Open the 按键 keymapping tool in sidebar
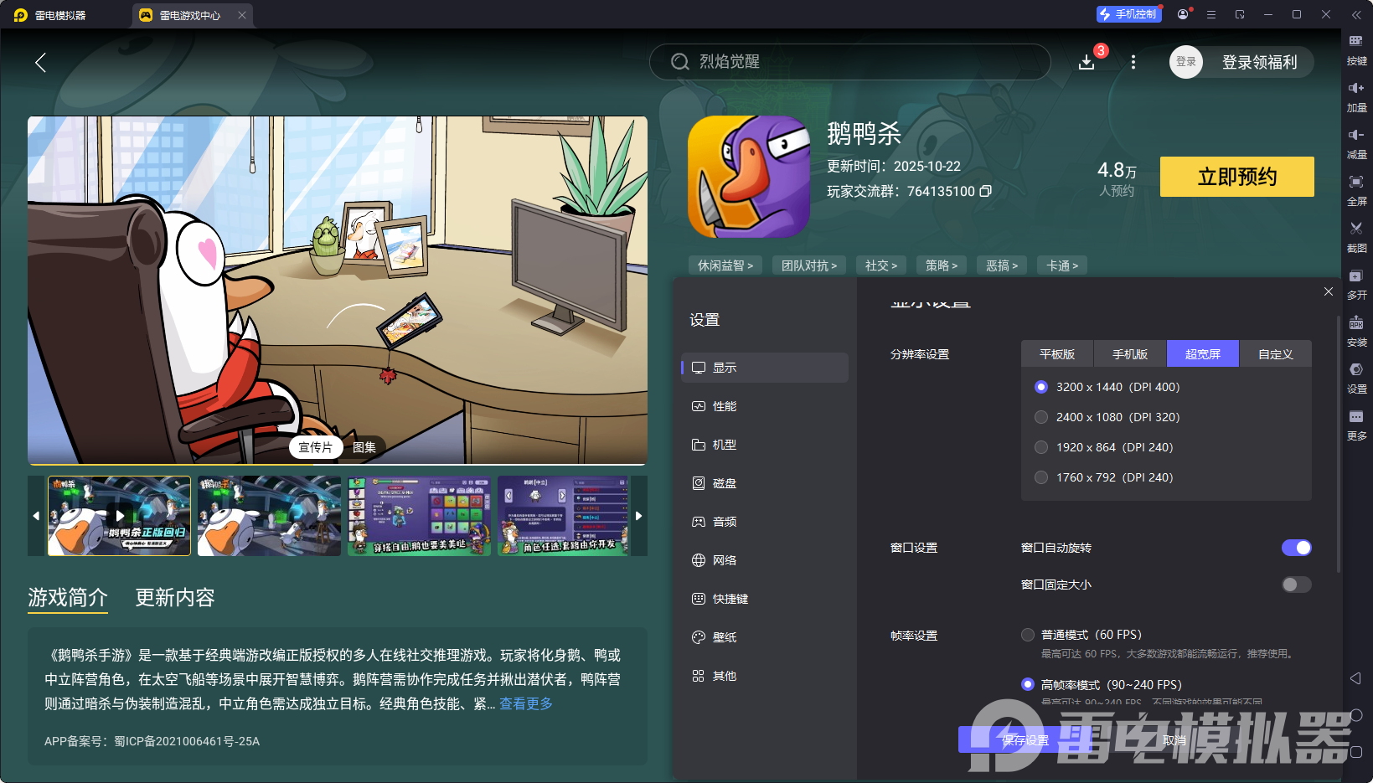Viewport: 1373px width, 783px height. [x=1356, y=49]
